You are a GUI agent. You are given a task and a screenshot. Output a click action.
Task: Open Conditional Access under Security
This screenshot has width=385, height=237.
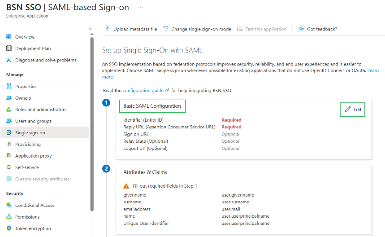35,205
